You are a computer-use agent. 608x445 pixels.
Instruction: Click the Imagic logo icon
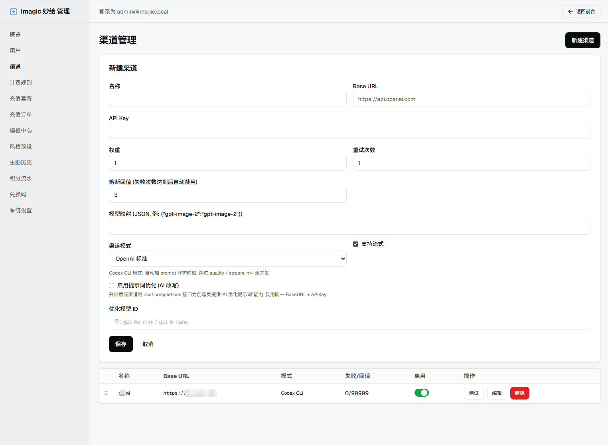tap(14, 12)
